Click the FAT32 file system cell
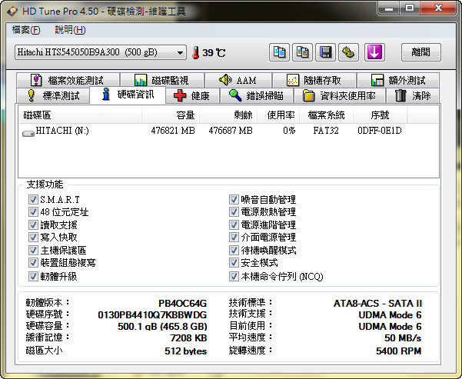The width and height of the screenshot is (462, 379). [326, 131]
